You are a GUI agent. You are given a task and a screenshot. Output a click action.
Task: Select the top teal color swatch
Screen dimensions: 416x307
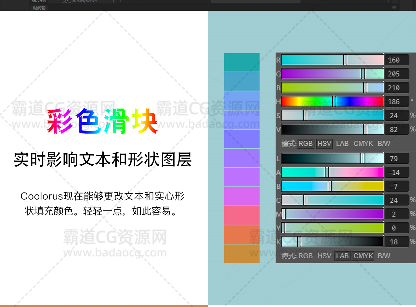(242, 62)
